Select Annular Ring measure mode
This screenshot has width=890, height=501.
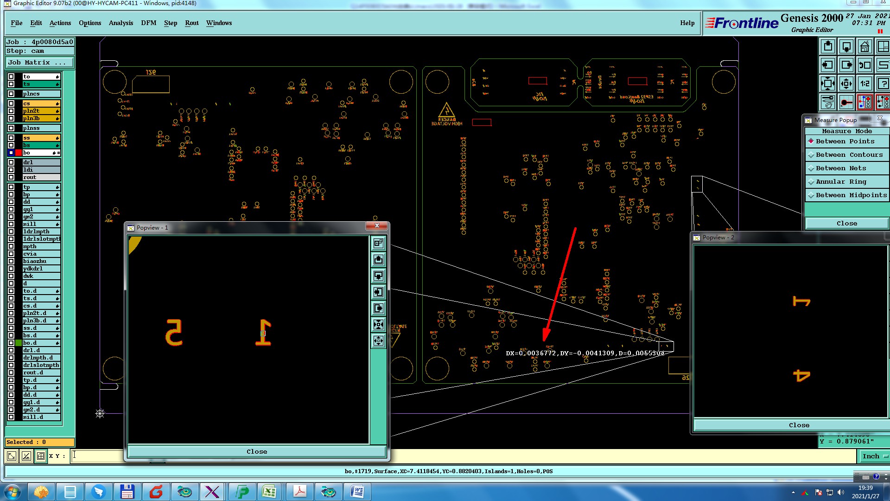pyautogui.click(x=840, y=182)
